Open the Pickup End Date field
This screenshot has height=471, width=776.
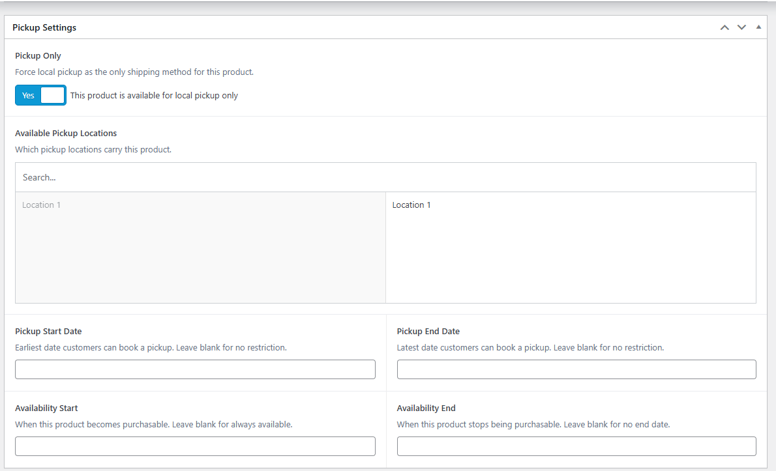[x=576, y=369]
